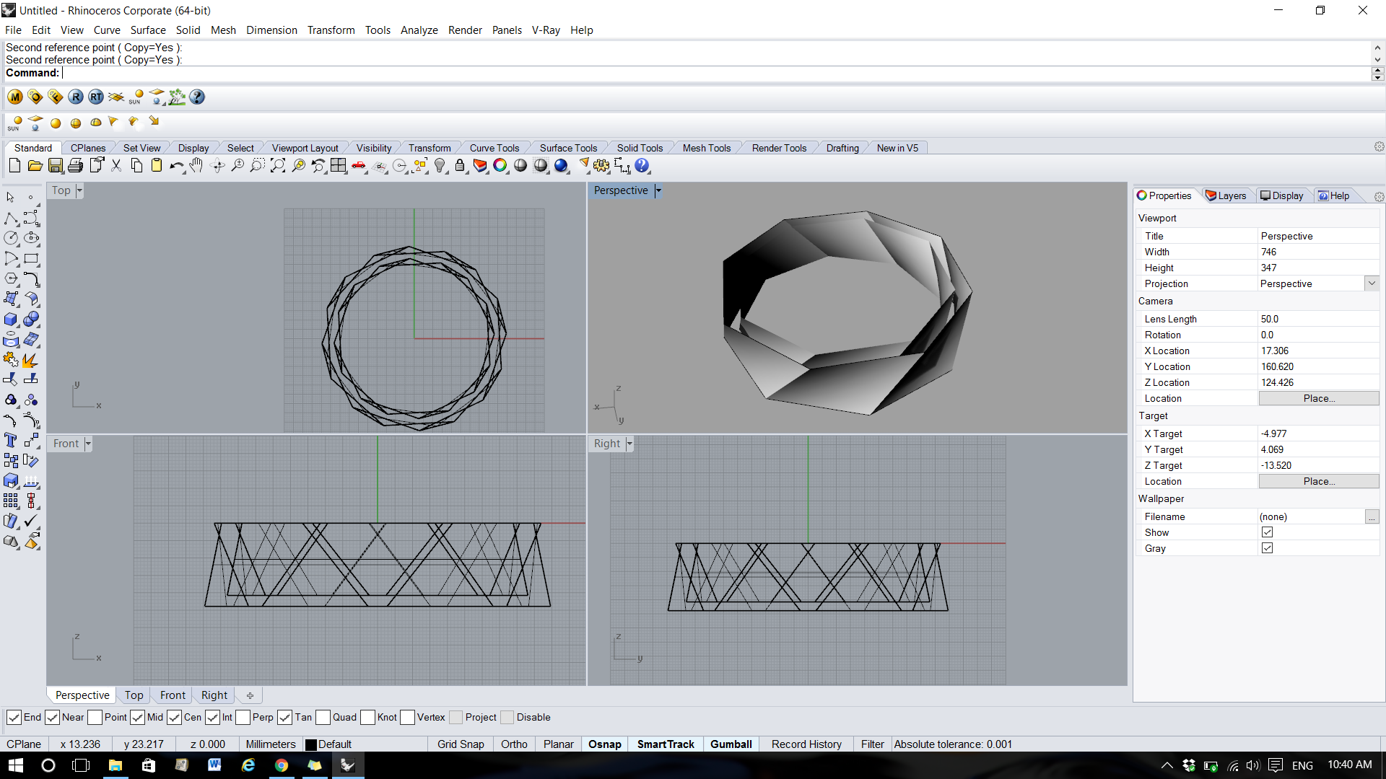Click the Zoom Extents icon
The image size is (1386, 779).
coord(278,166)
